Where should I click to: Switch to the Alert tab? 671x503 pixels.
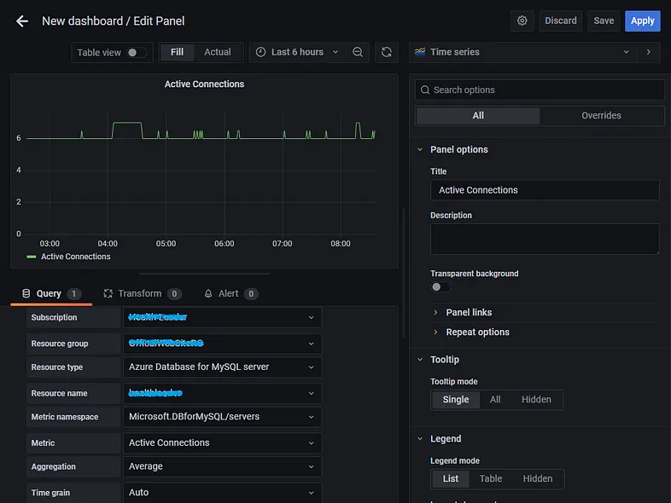click(x=231, y=293)
